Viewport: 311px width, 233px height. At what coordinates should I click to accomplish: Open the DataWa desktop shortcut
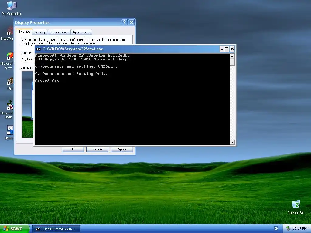(8, 34)
